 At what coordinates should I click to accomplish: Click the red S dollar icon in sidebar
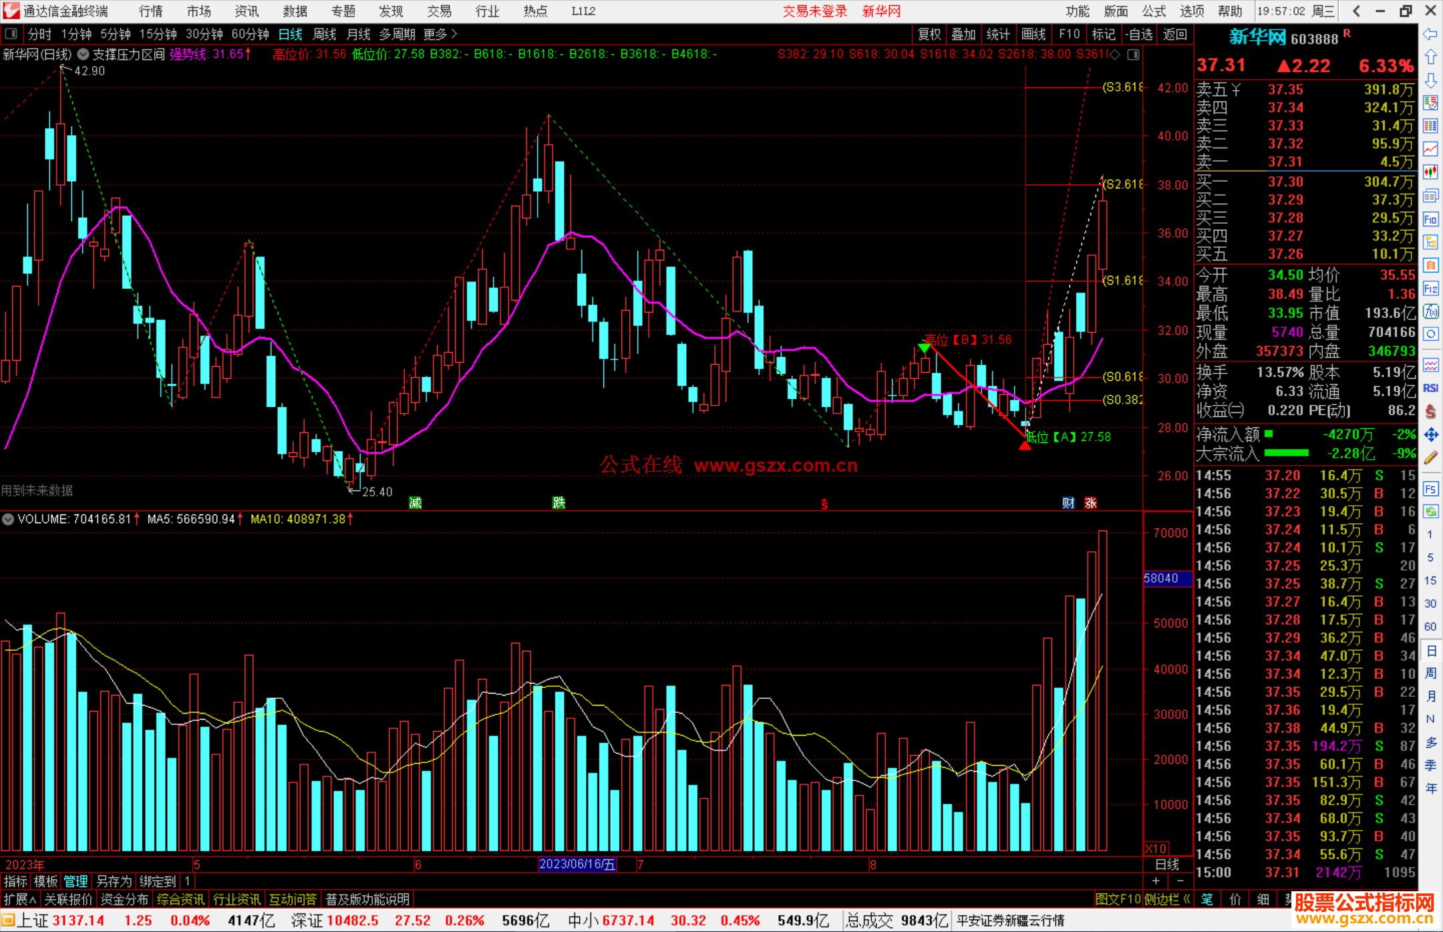click(1430, 412)
